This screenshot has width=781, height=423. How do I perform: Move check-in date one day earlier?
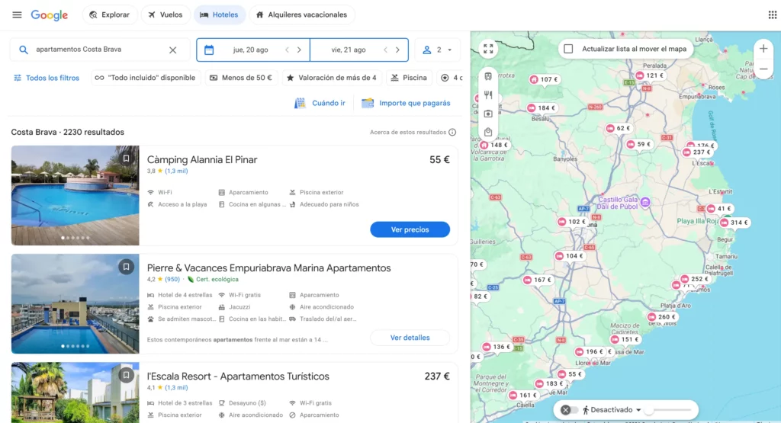point(288,50)
